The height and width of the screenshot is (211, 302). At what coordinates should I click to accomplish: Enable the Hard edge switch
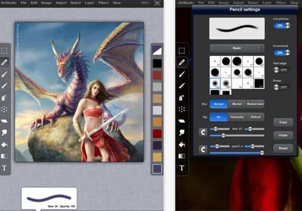281,70
